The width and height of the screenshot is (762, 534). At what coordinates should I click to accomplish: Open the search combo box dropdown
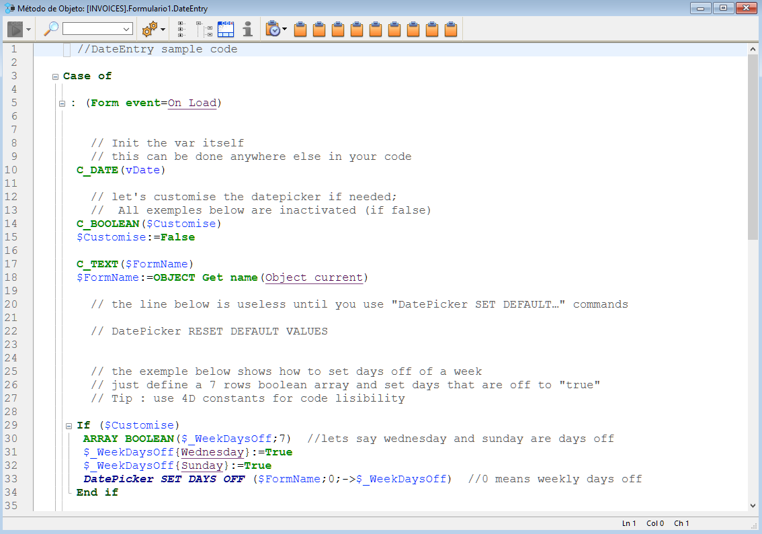click(127, 29)
